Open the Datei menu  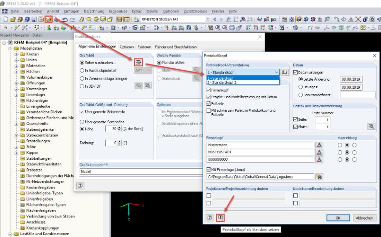(15, 12)
